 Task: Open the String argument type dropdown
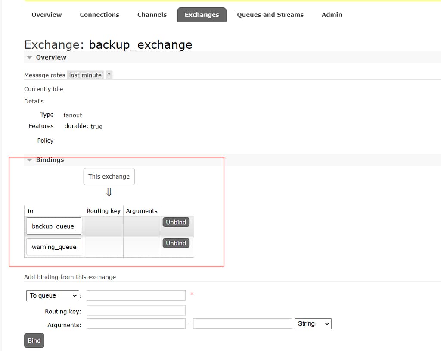[312, 323]
